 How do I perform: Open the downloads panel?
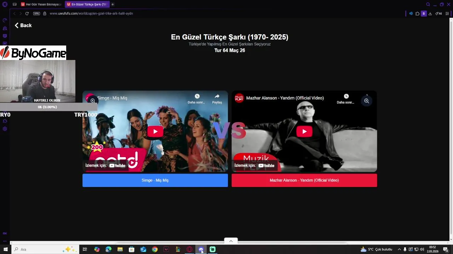tap(430, 13)
